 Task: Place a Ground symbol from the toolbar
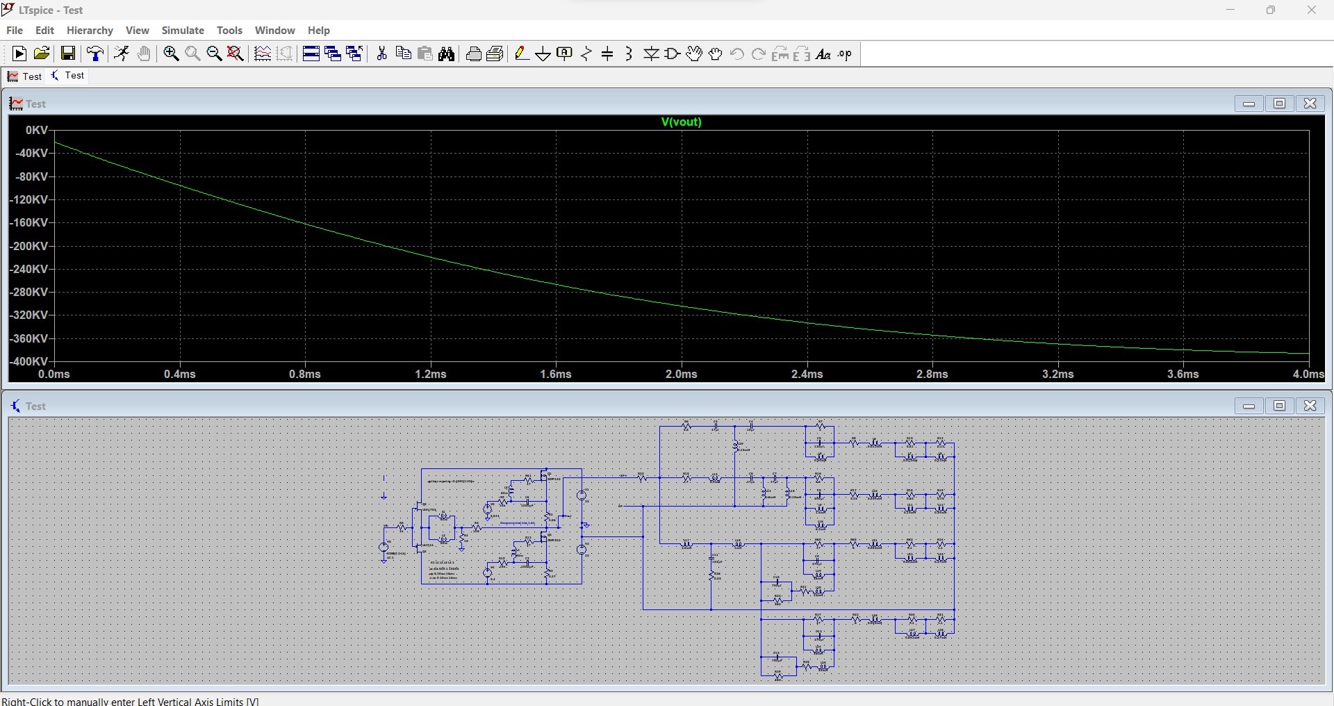tap(543, 54)
